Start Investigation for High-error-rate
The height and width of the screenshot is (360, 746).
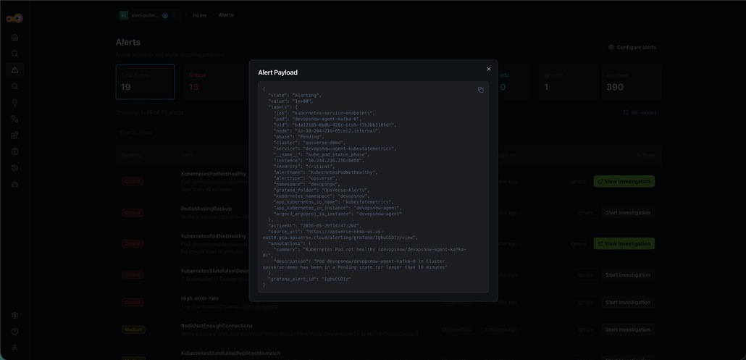pyautogui.click(x=627, y=303)
